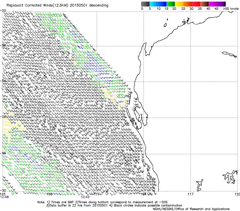Click the purple timestamp '12:49'
240x211 pixels.
pyautogui.click(x=85, y=197)
